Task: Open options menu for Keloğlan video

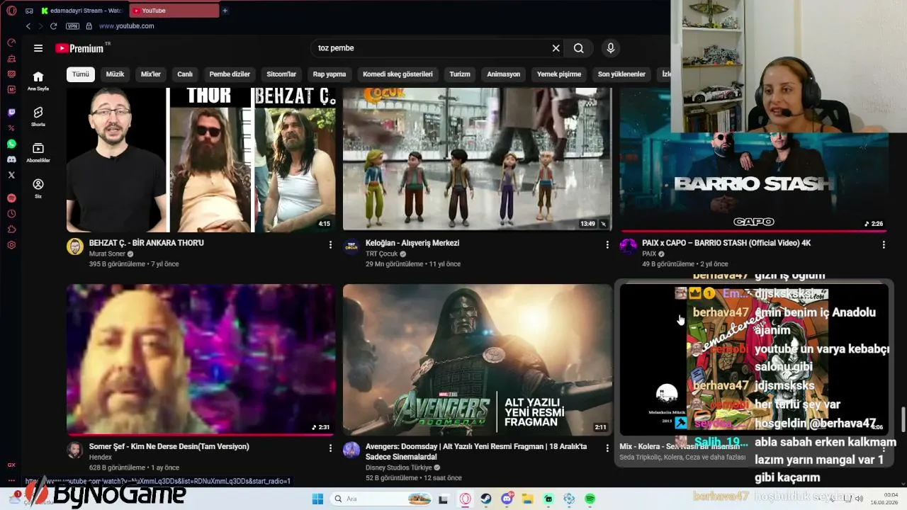Action: point(607,245)
